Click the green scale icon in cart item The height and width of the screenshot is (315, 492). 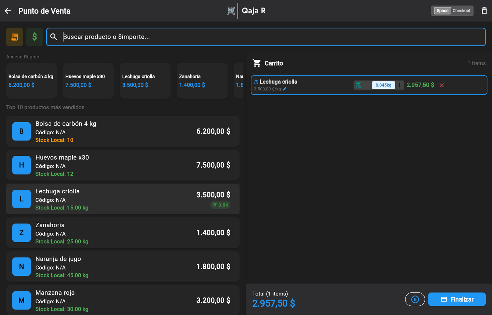(358, 85)
